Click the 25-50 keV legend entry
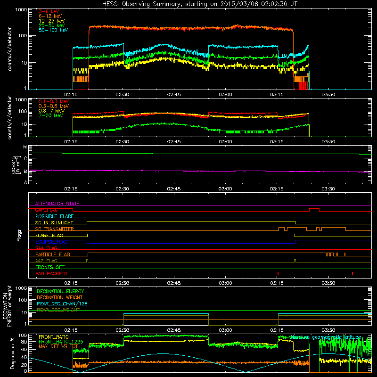The image size is (377, 377). 52,25
